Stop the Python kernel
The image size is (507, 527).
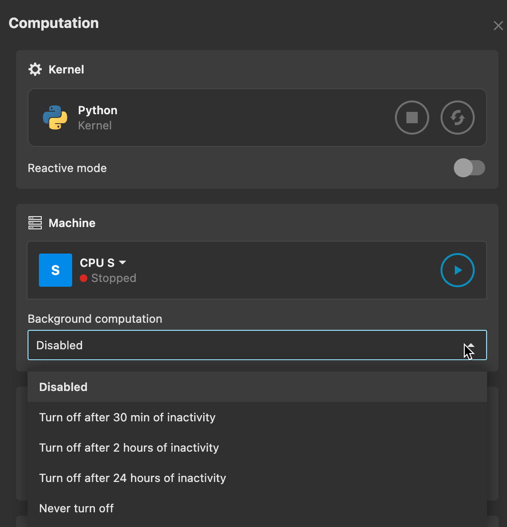point(412,117)
